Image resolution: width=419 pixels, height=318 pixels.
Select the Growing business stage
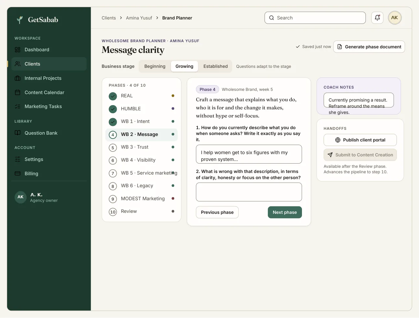coord(184,66)
